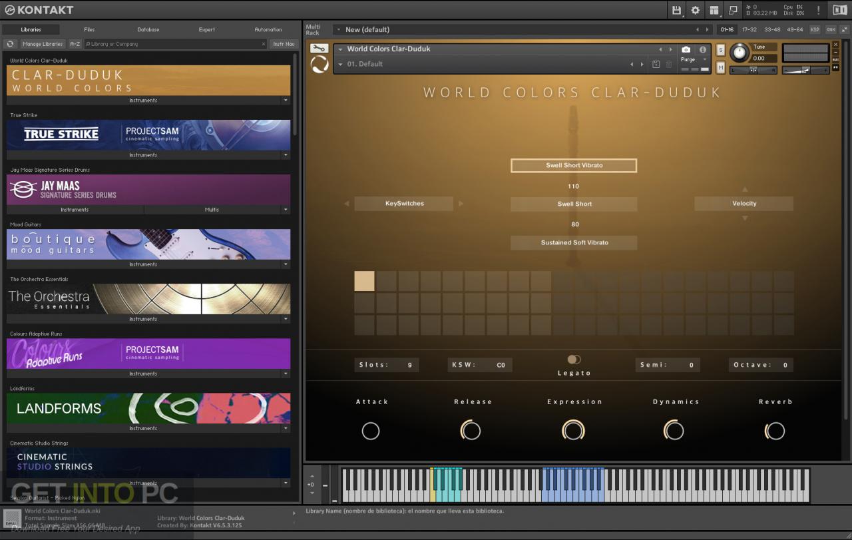Click right arrow beside KeySwitches
Screen dimensions: 852x540
click(461, 204)
